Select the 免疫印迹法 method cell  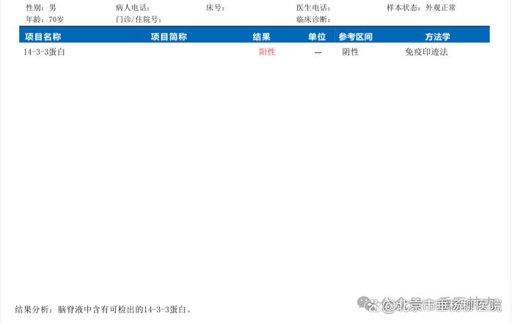pos(426,52)
